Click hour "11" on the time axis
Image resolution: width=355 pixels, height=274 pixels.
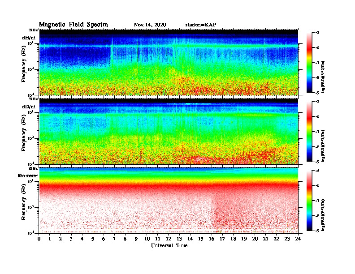(x=158, y=239)
